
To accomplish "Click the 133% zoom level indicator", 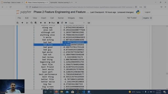I will (140, 7).
